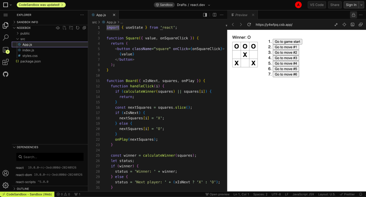Open preview in new window

point(361,25)
